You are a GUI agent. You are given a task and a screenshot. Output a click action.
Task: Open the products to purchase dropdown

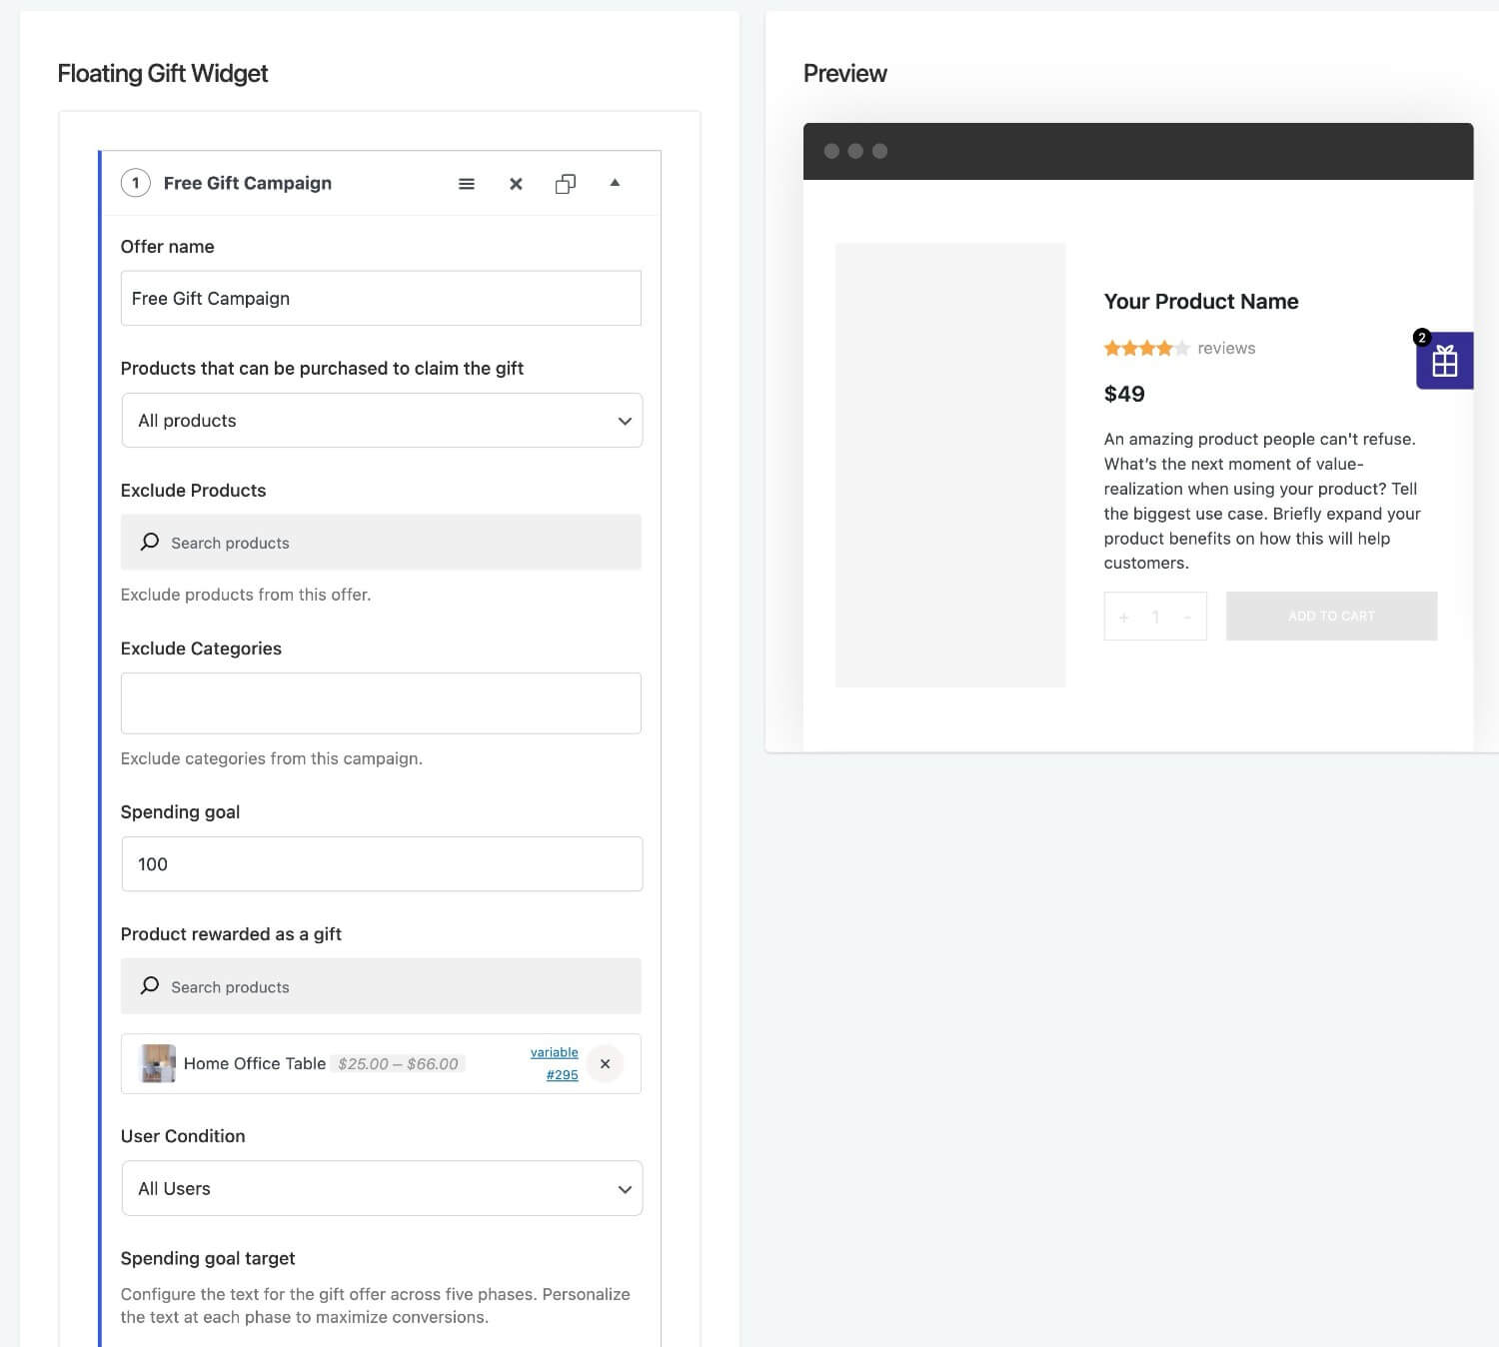click(382, 421)
